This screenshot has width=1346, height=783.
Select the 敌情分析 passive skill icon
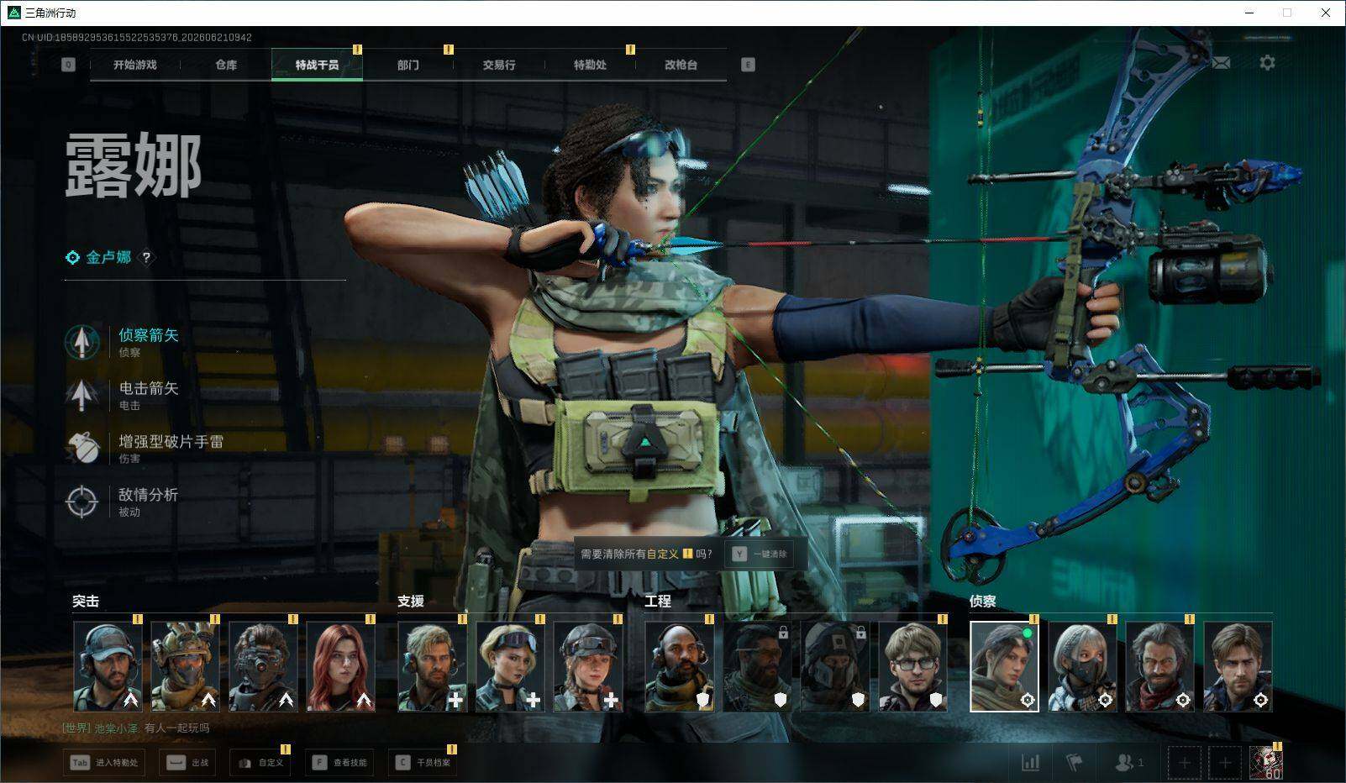click(x=81, y=502)
